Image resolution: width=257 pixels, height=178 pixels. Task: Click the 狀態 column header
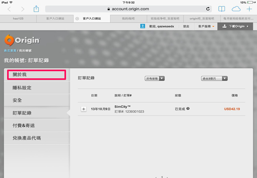[178, 95]
